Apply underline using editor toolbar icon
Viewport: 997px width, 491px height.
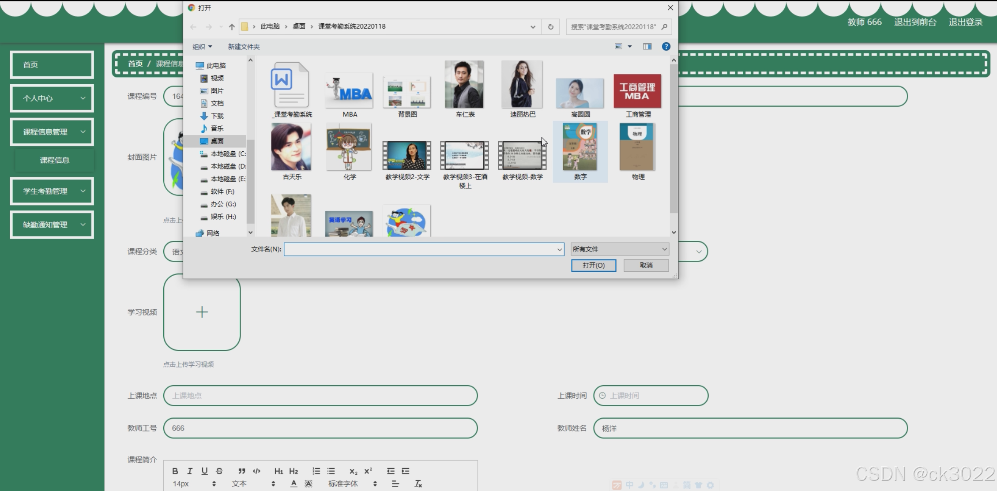(x=204, y=471)
